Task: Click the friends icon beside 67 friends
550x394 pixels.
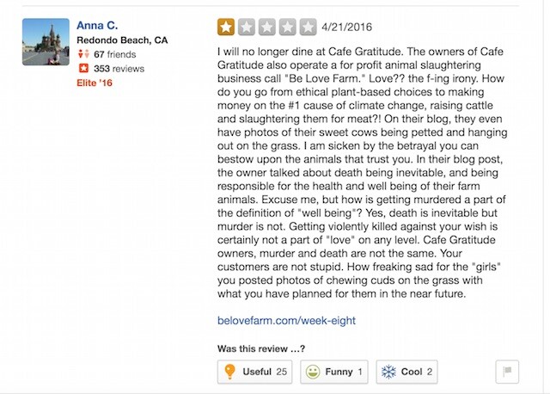Action: [83, 54]
